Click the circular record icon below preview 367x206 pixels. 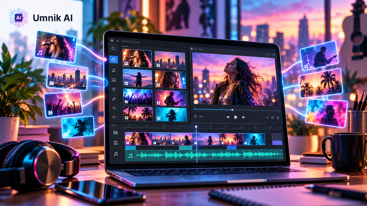coord(196,116)
